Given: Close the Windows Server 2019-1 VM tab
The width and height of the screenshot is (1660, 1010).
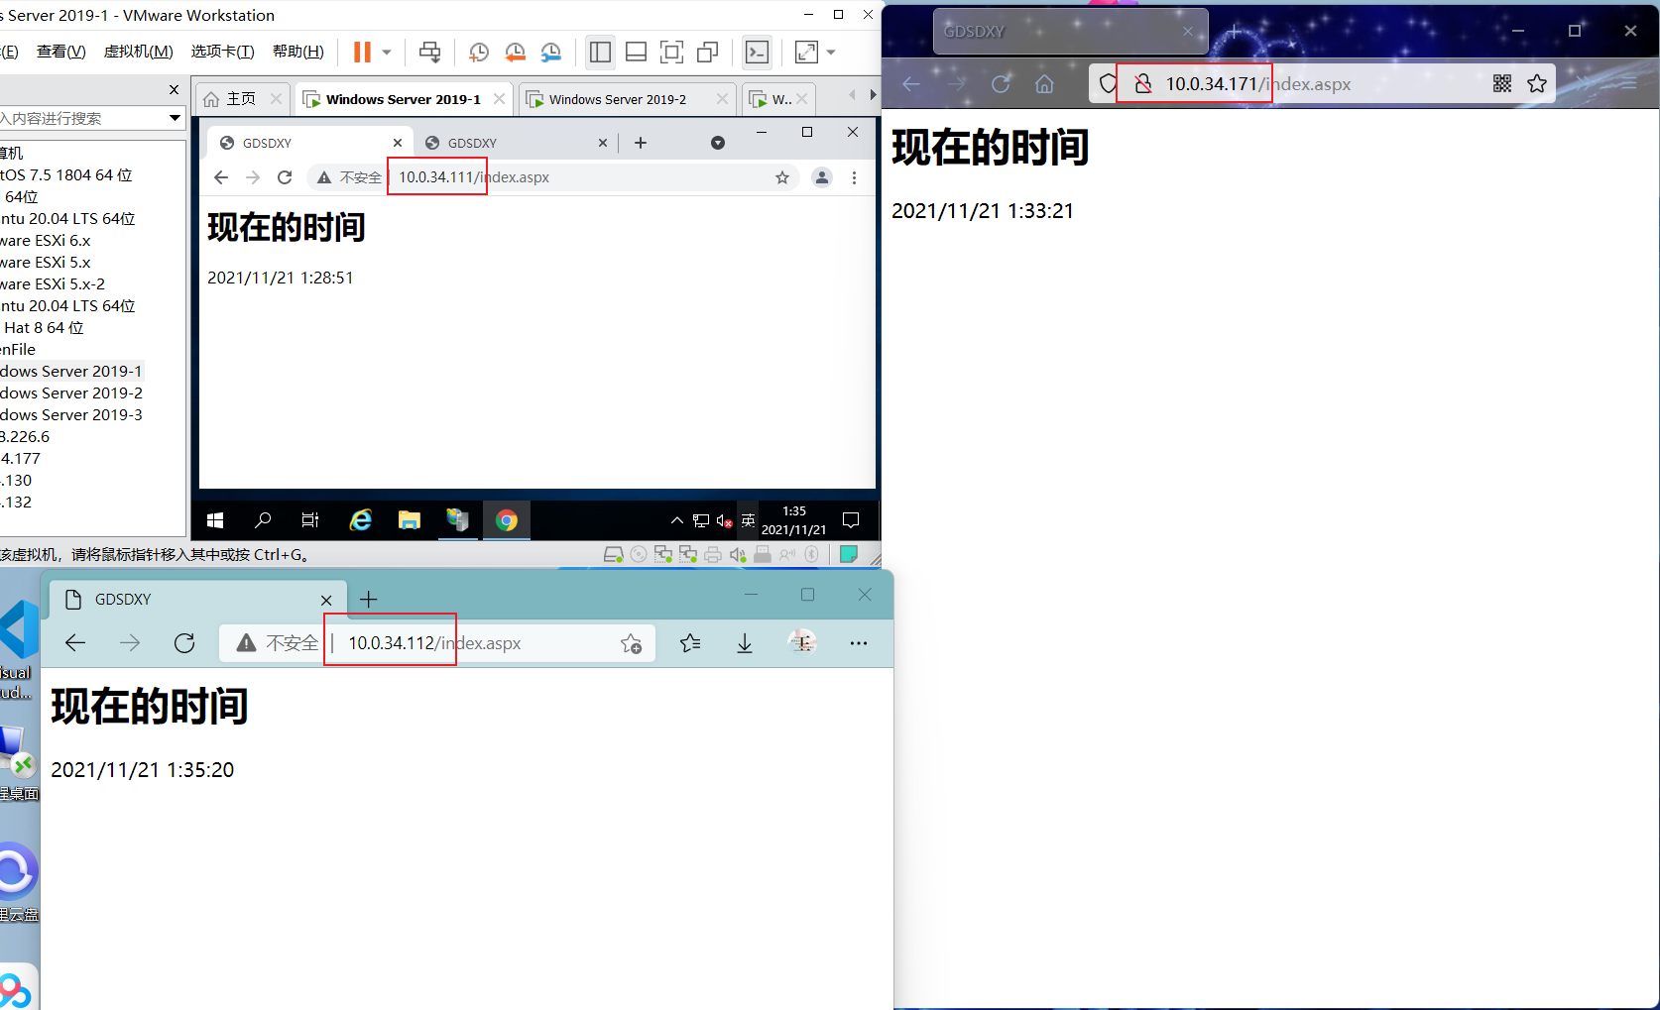Looking at the screenshot, I should pos(499,99).
